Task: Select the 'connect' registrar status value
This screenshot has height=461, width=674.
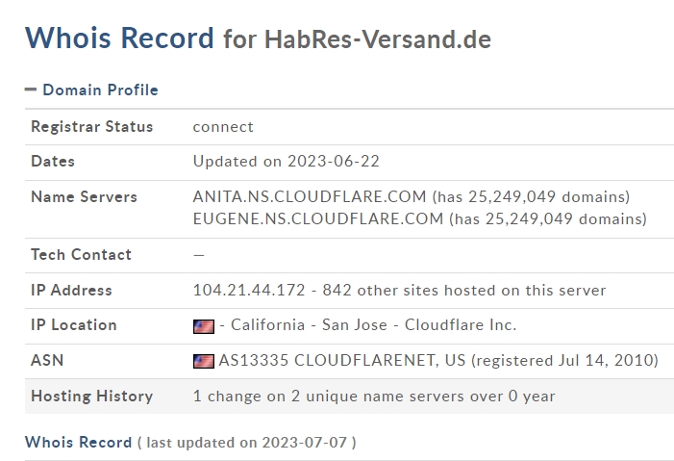Action: coord(223,127)
